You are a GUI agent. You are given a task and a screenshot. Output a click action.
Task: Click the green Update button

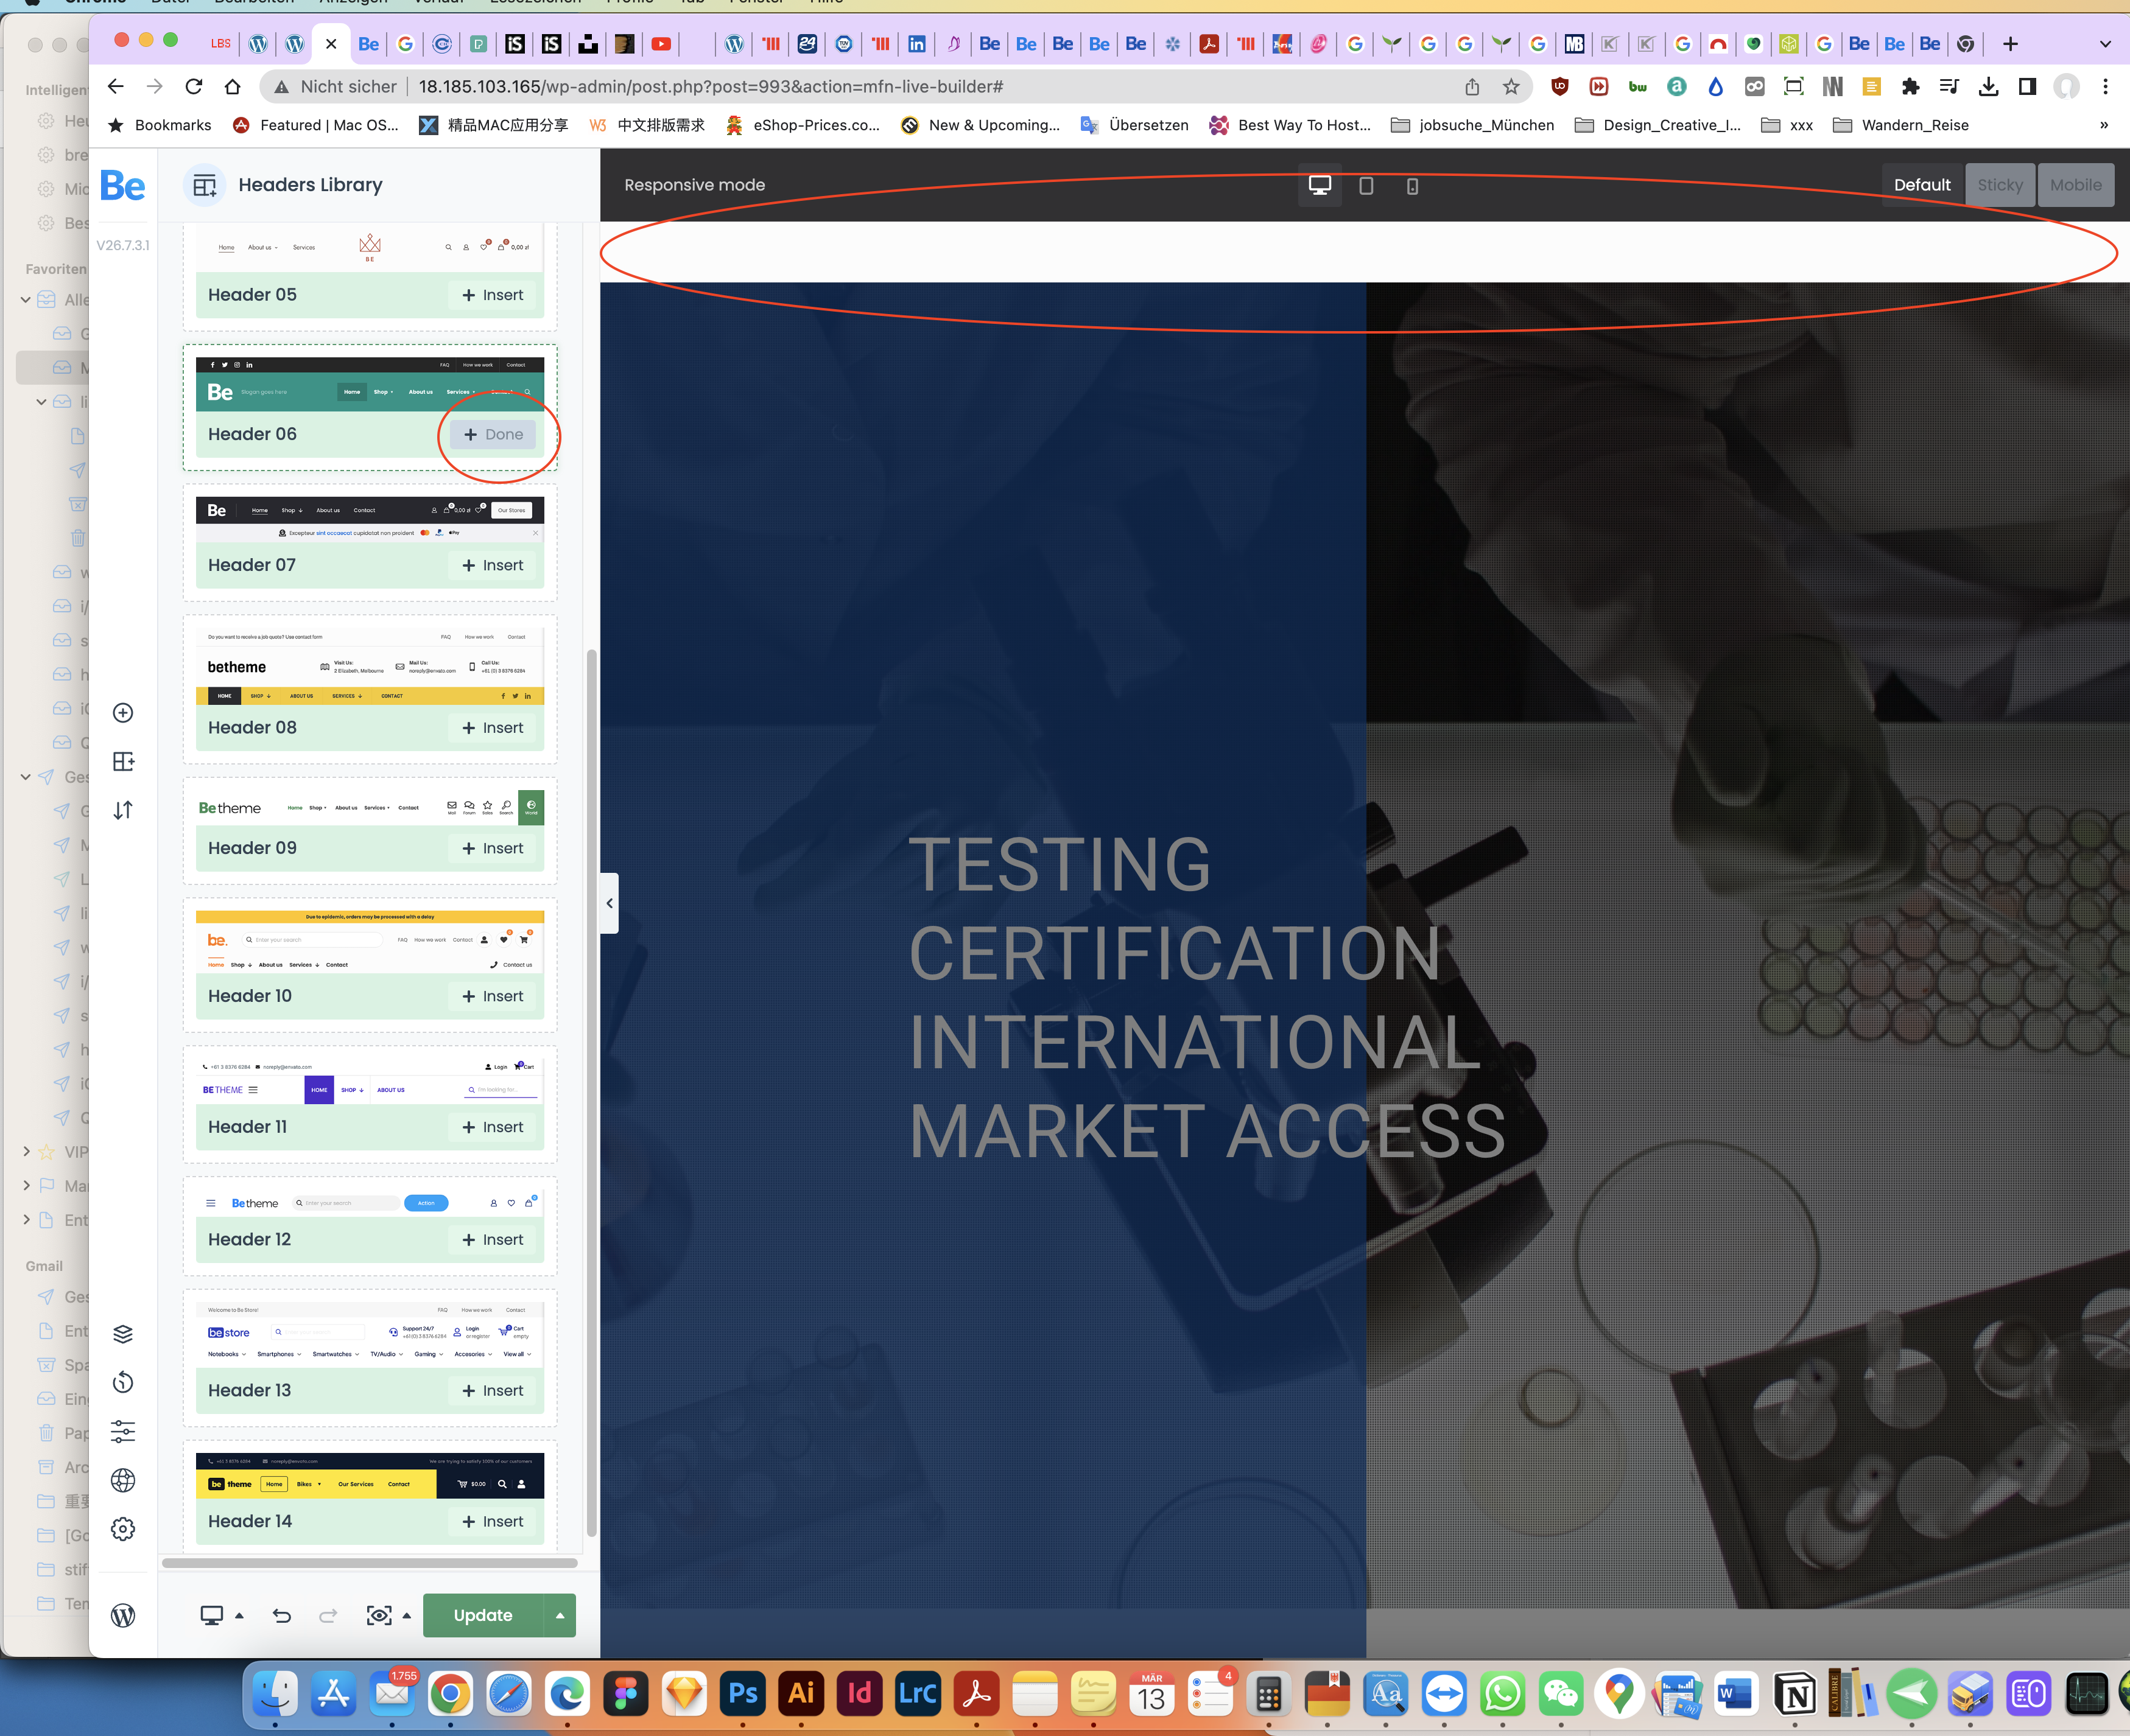coord(483,1615)
